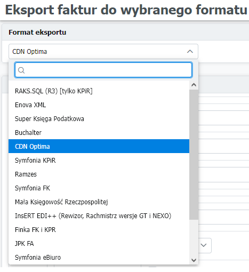Screen dimensions: 249x272
Task: Click the magnifier search icon
Action: pos(21,70)
